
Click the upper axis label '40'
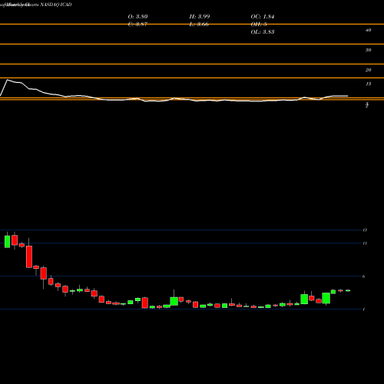click(368, 30)
